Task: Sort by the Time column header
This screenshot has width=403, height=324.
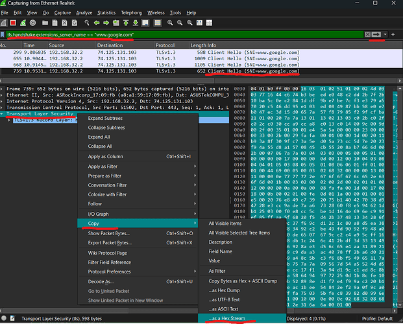Action: [x=34, y=45]
